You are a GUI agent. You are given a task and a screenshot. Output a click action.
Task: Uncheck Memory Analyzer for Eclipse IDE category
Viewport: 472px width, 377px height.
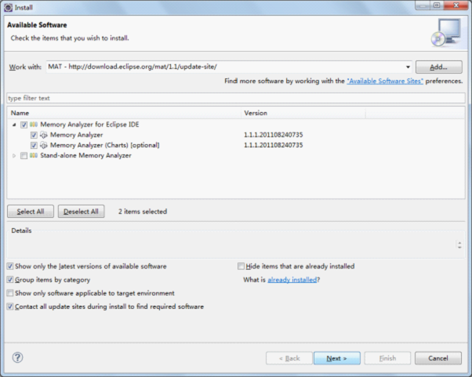coord(24,125)
